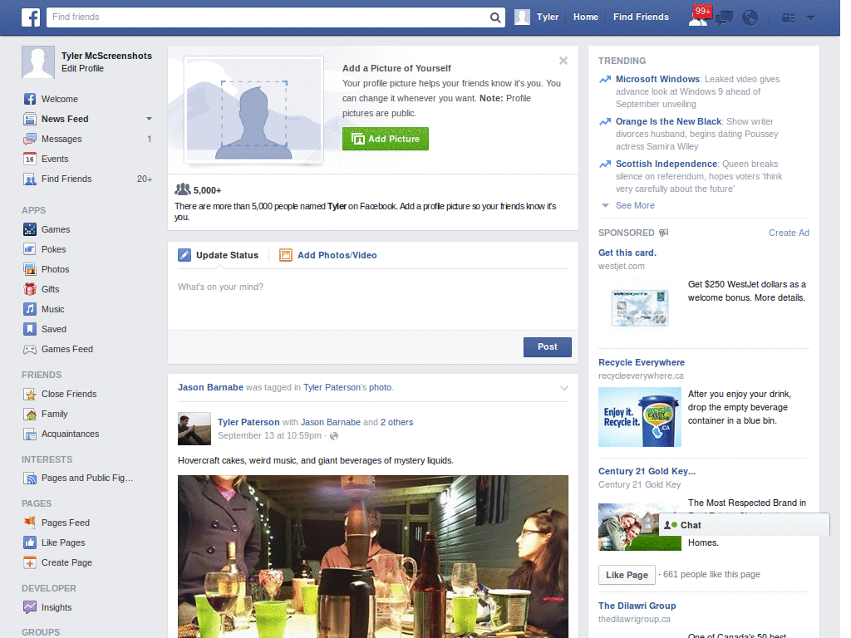Click the Close Friends star icon
The width and height of the screenshot is (851, 638).
point(30,394)
